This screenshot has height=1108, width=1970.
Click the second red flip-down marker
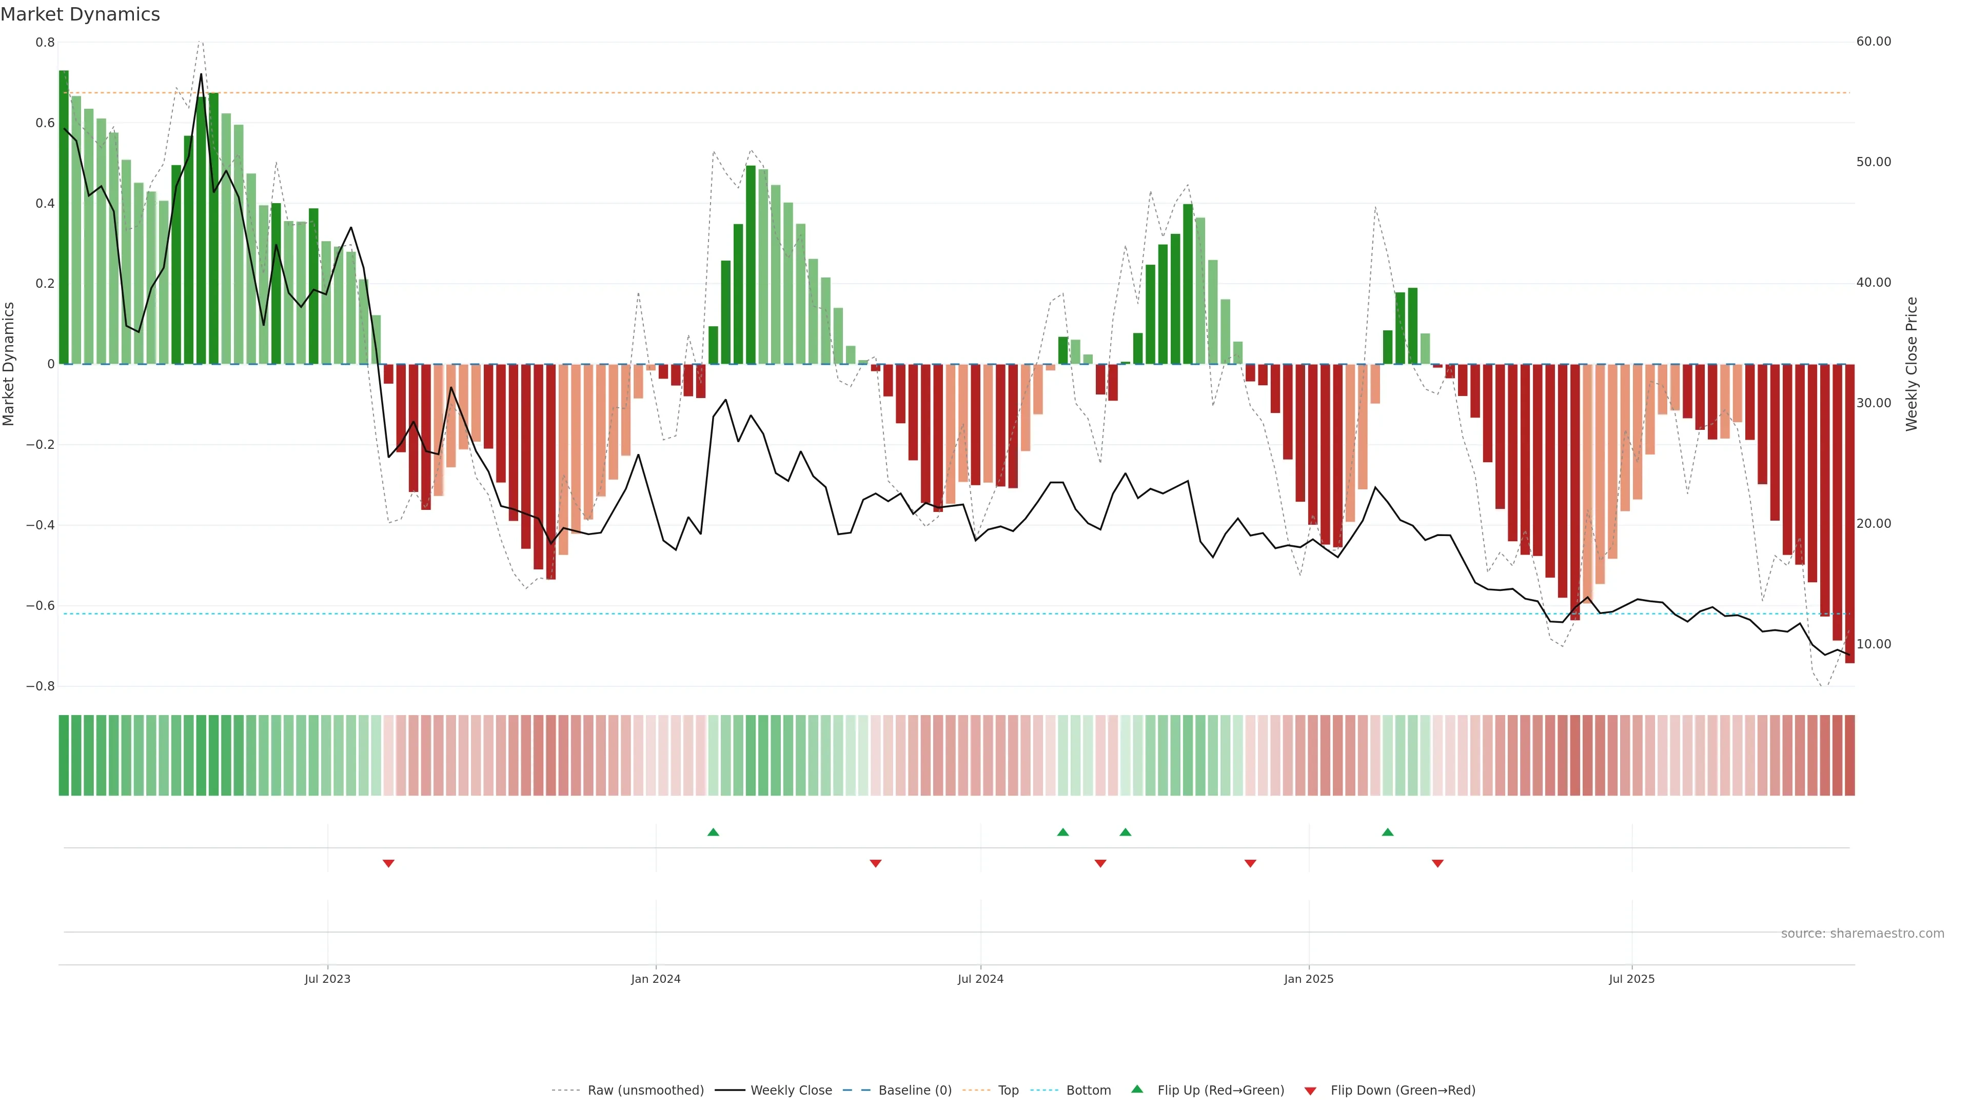tap(876, 863)
